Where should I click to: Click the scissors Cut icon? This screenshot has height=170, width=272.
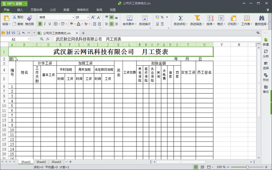(x=15, y=17)
